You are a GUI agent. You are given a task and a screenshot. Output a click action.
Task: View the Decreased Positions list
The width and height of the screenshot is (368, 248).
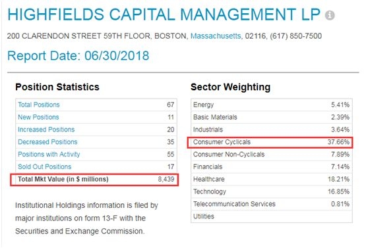point(47,142)
